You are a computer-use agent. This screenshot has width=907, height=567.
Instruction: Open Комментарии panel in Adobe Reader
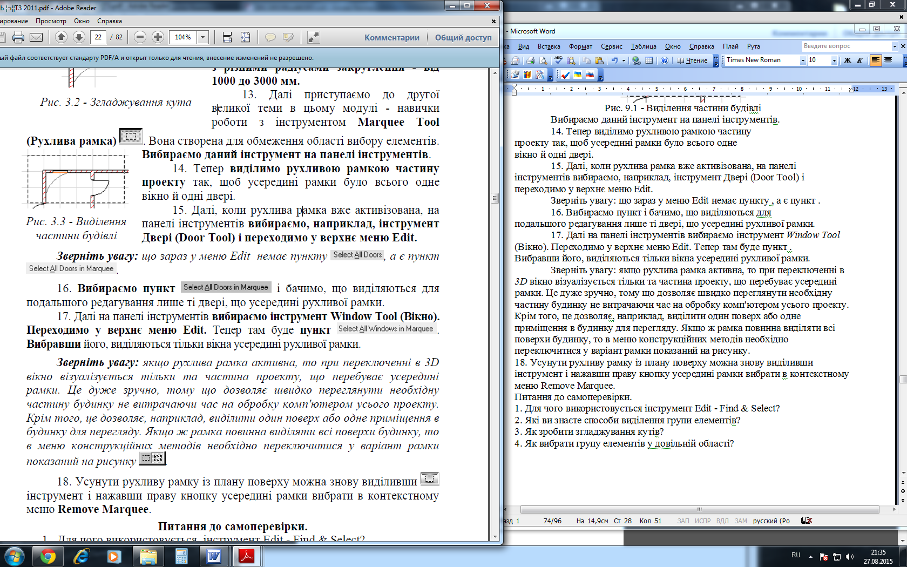[392, 37]
